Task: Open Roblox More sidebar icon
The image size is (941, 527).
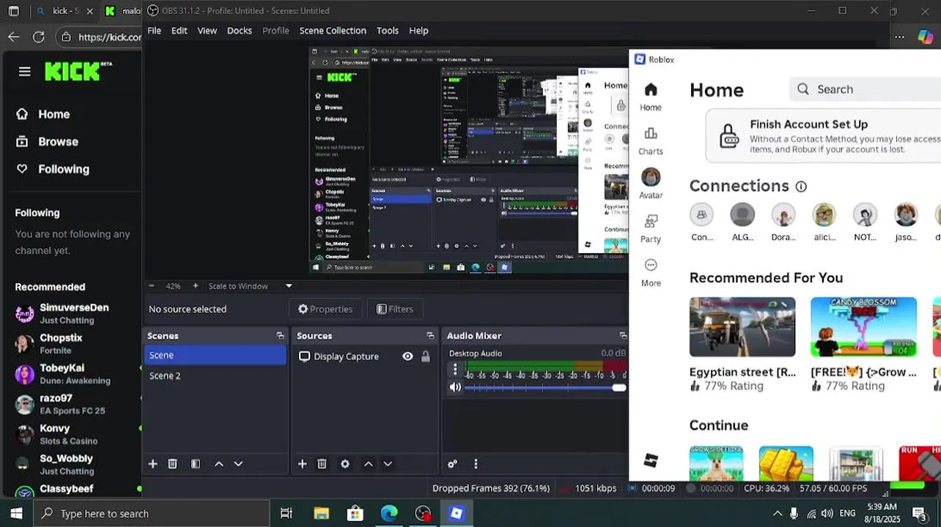Action: (x=651, y=272)
